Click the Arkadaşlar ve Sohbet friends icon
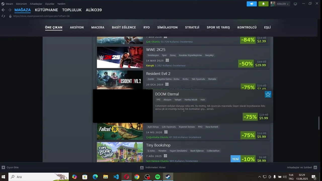Screen dimensions: 322x181 tap(315, 167)
